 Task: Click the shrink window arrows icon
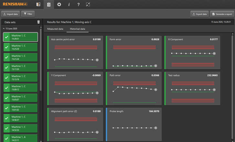point(88,5)
